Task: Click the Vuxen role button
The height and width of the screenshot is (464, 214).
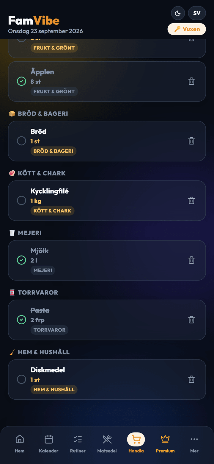Action: tap(187, 29)
